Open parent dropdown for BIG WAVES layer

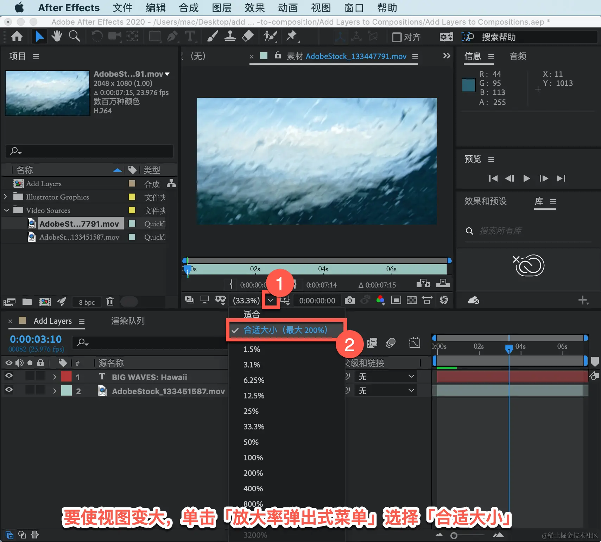pyautogui.click(x=386, y=377)
